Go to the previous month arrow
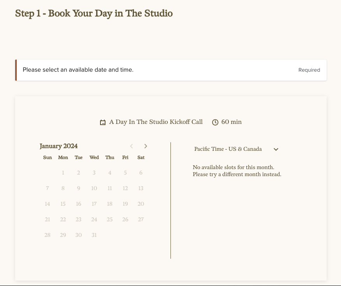 click(131, 146)
